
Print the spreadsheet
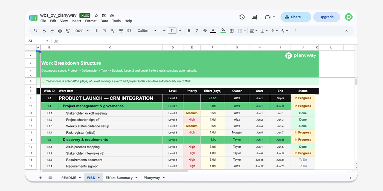tap(60, 31)
